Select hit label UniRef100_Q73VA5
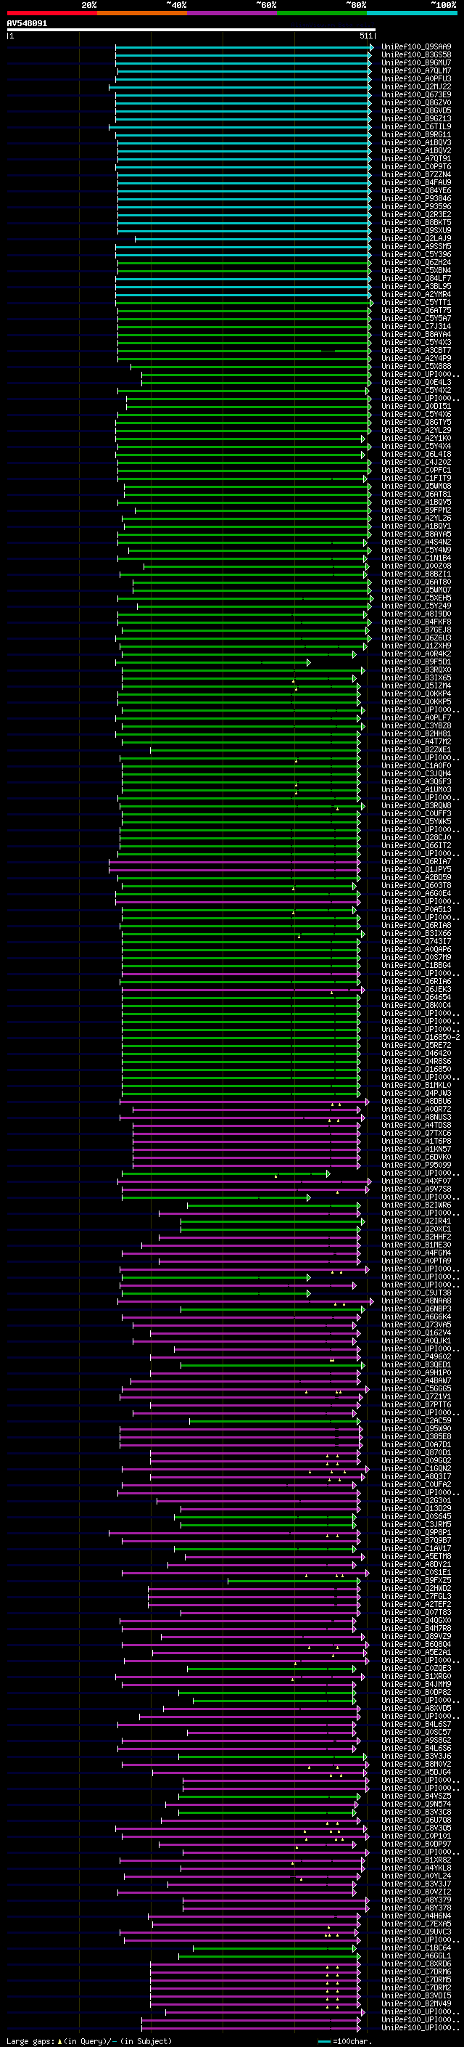 (x=416, y=1324)
